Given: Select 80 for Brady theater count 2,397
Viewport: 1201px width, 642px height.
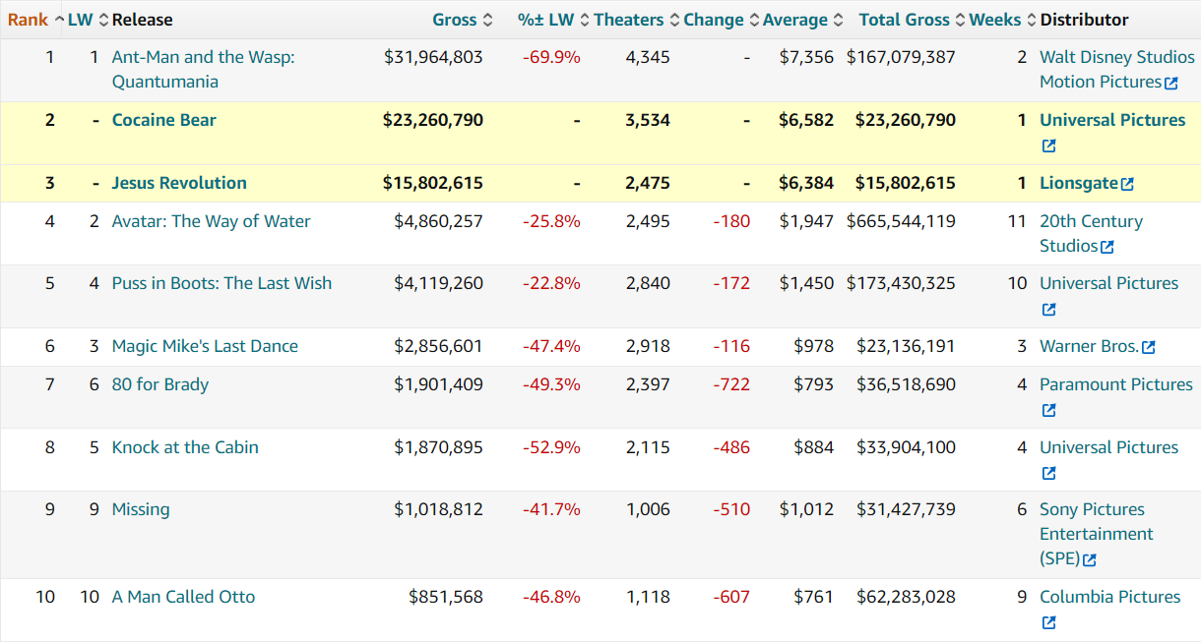Looking at the screenshot, I should (x=648, y=384).
